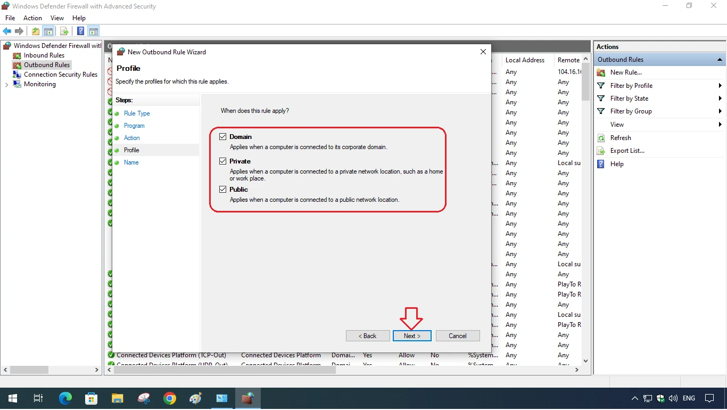Open Help via the blue question mark toolbar icon
Screen dimensions: 727x410
80,31
